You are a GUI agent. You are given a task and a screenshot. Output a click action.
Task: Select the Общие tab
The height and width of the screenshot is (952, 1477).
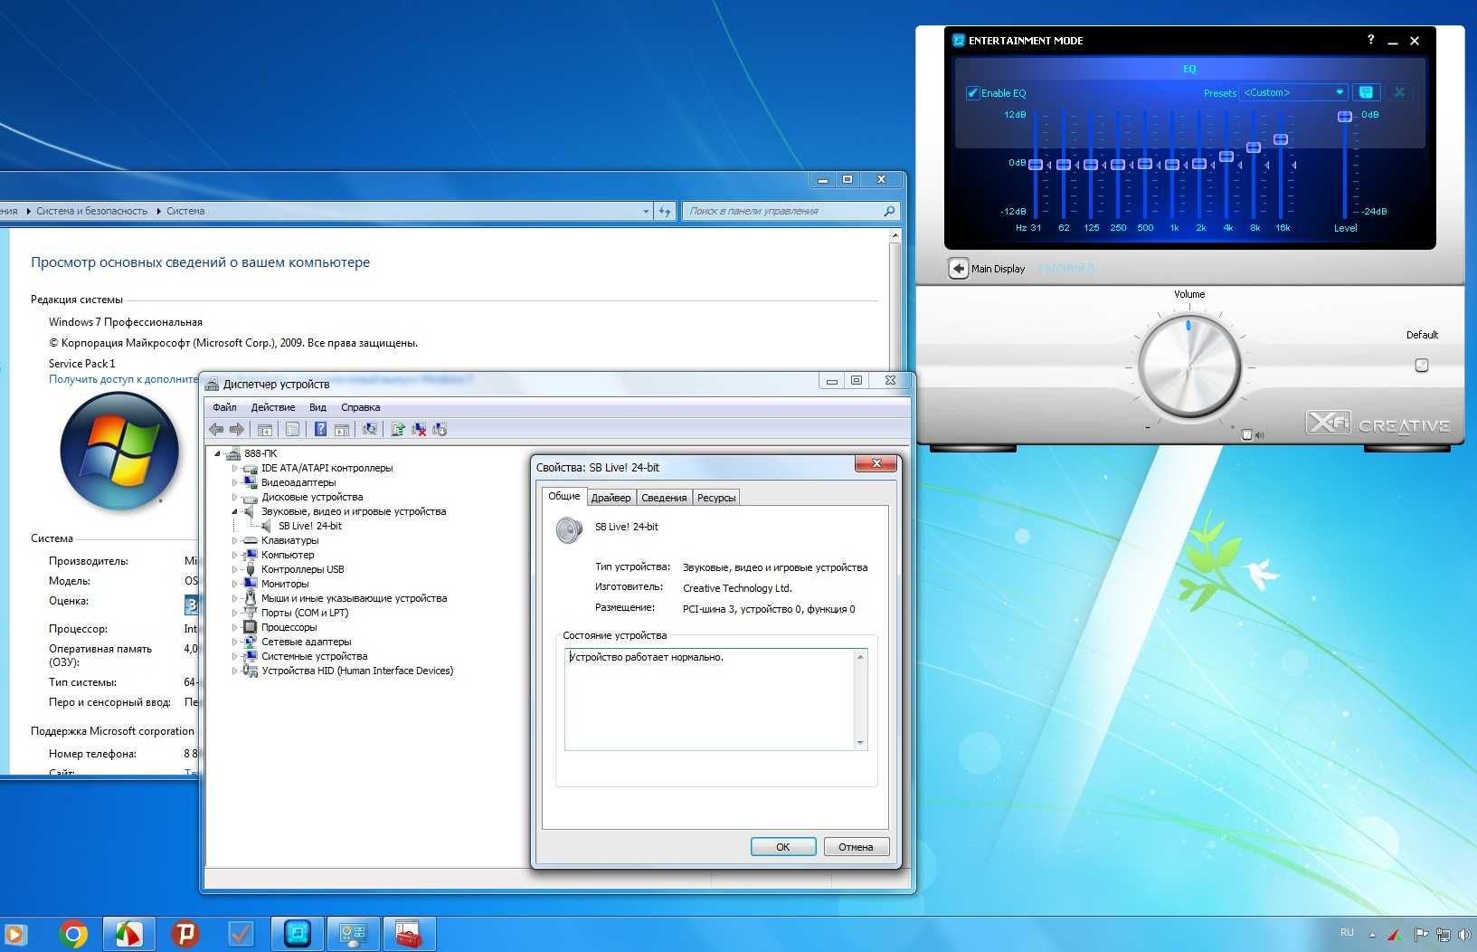(x=564, y=496)
